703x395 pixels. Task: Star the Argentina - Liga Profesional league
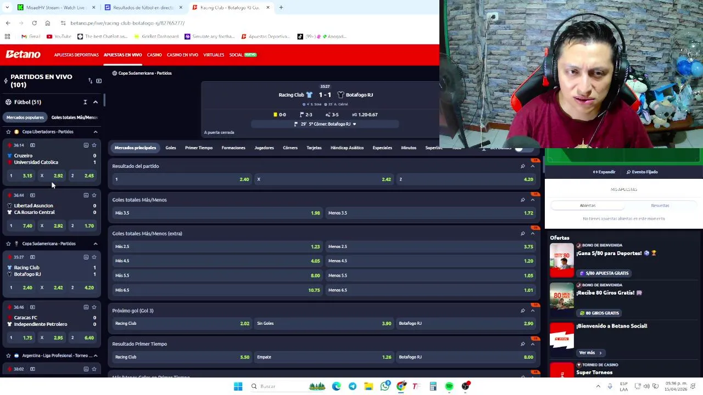(x=8, y=356)
